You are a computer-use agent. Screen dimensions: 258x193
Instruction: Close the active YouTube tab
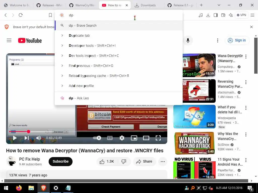(x=127, y=5)
